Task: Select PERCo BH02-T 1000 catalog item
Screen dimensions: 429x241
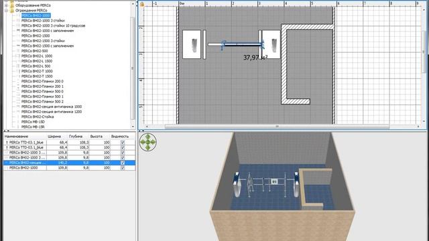Action: tap(37, 71)
